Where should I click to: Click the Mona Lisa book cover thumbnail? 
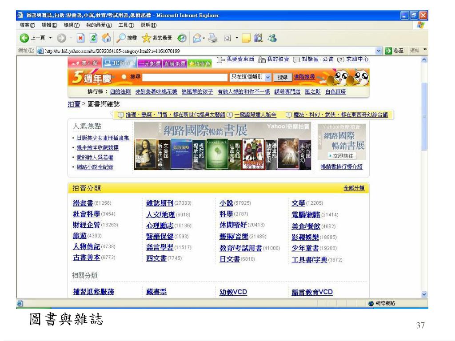point(146,154)
